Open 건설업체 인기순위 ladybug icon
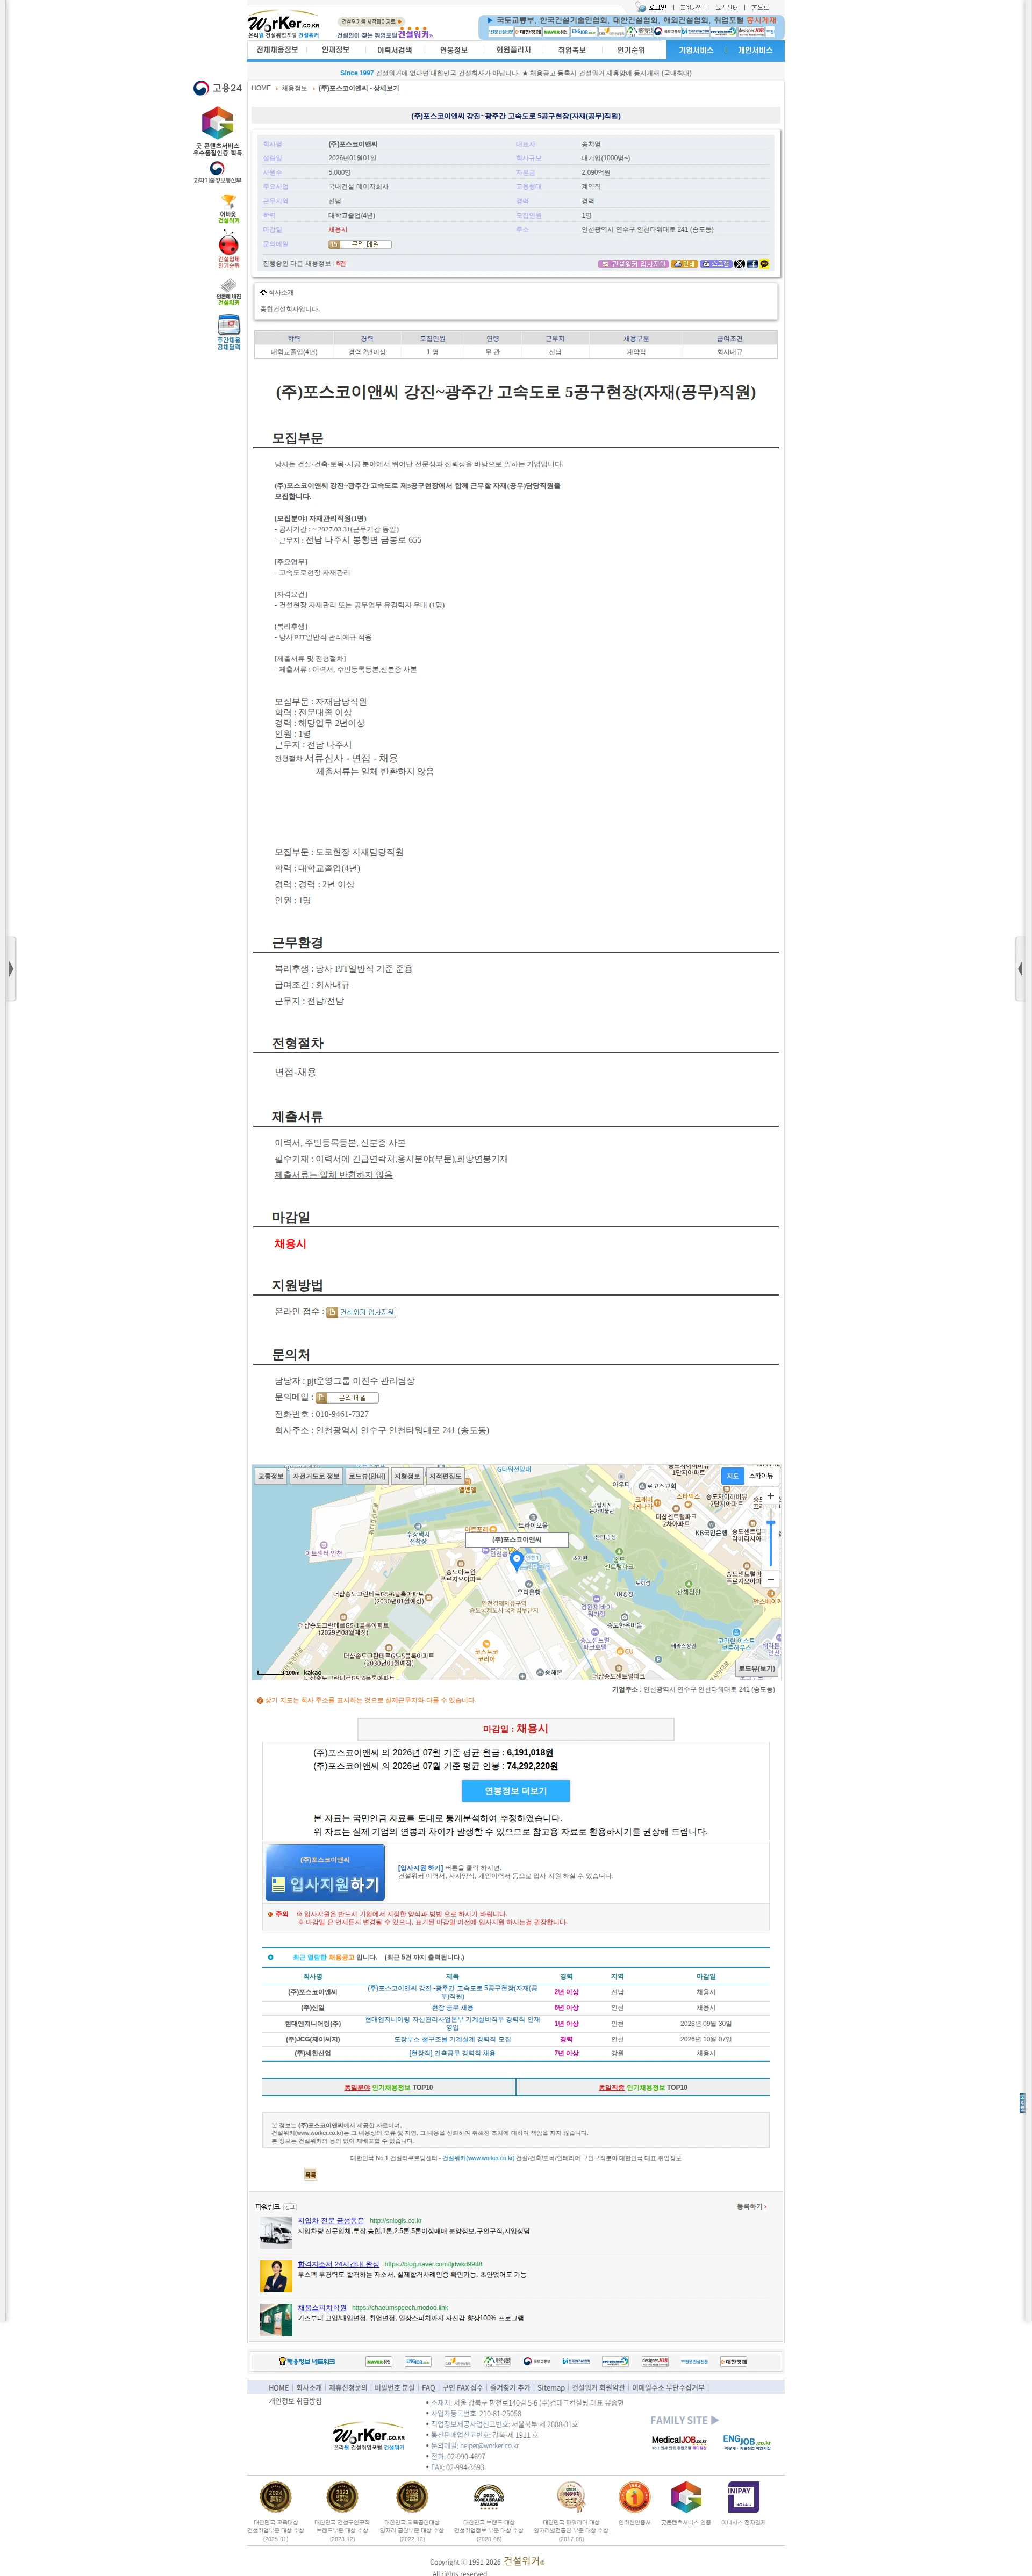 (x=229, y=250)
